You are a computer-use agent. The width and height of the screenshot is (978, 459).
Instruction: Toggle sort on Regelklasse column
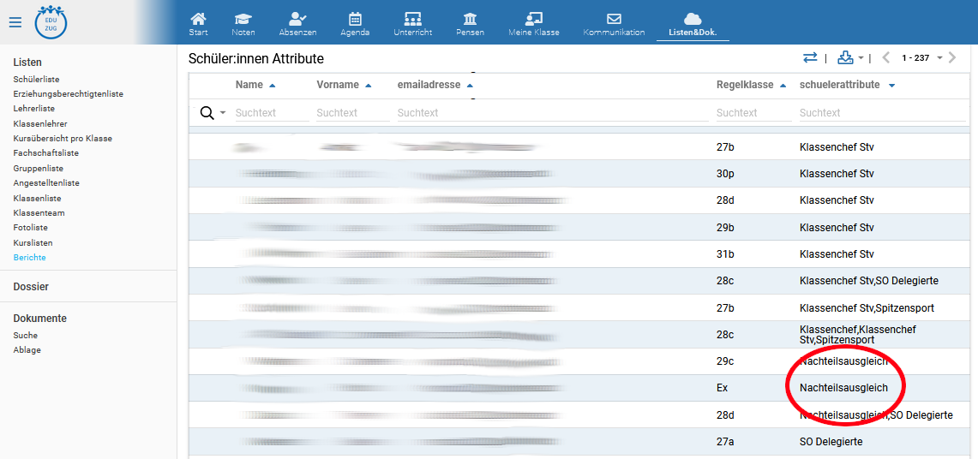click(783, 86)
